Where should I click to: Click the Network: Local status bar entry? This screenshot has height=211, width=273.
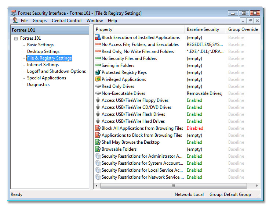[x=189, y=194]
